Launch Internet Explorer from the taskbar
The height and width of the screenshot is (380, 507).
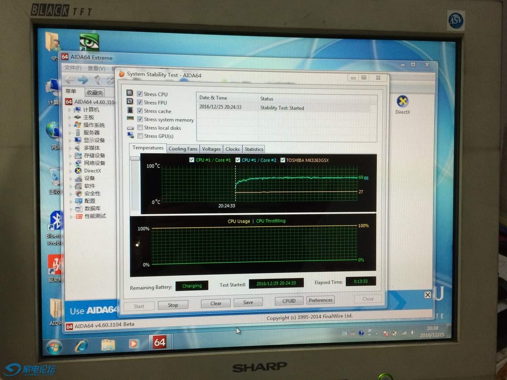click(81, 345)
